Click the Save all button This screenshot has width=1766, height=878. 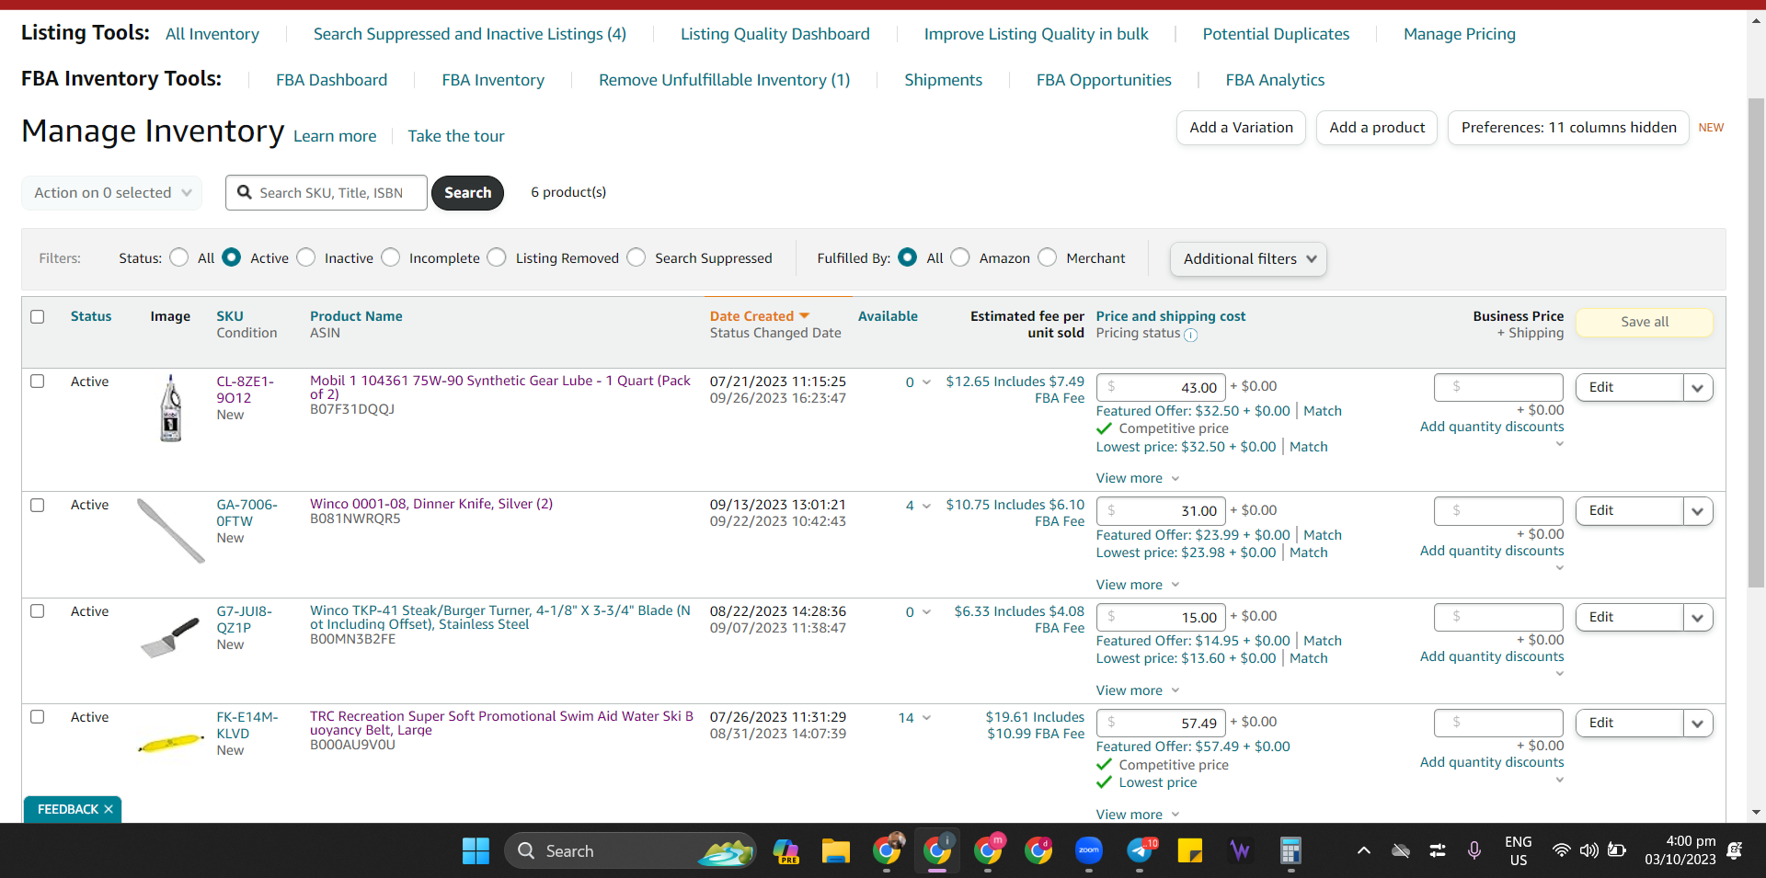tap(1645, 322)
